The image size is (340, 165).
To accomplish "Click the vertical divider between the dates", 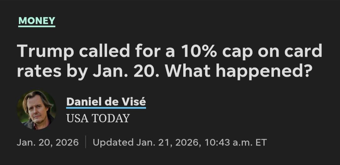I will coord(86,142).
